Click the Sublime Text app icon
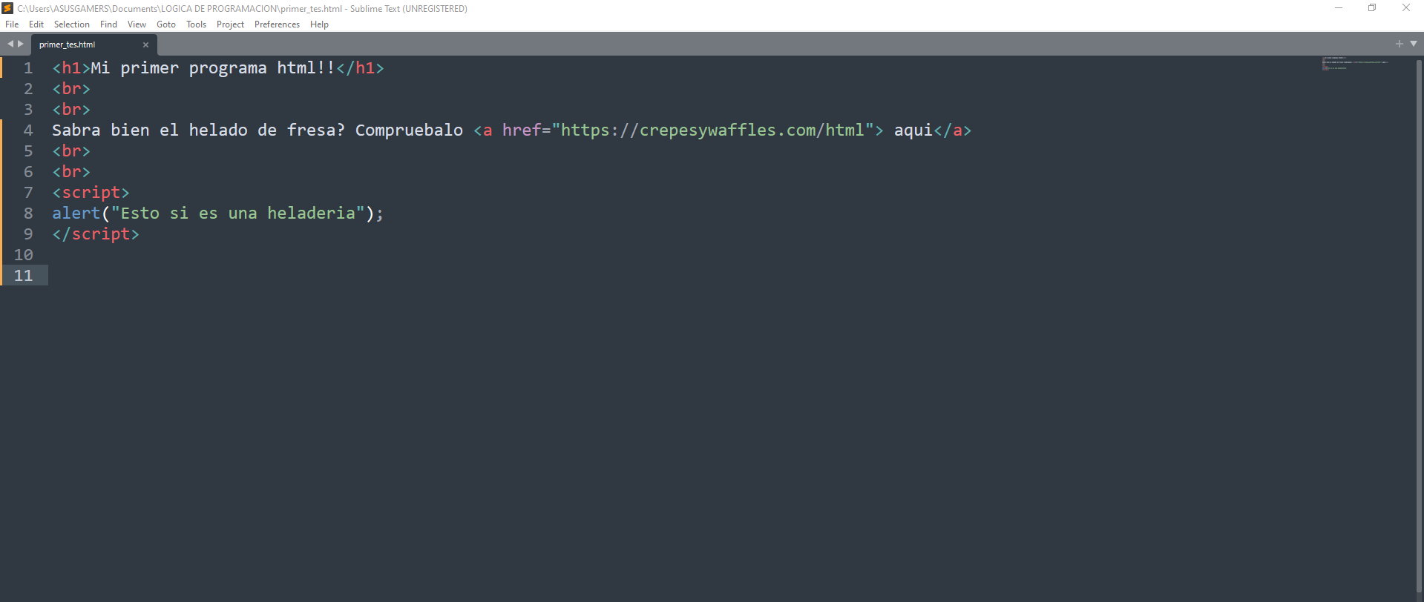The height and width of the screenshot is (602, 1424). click(x=7, y=8)
